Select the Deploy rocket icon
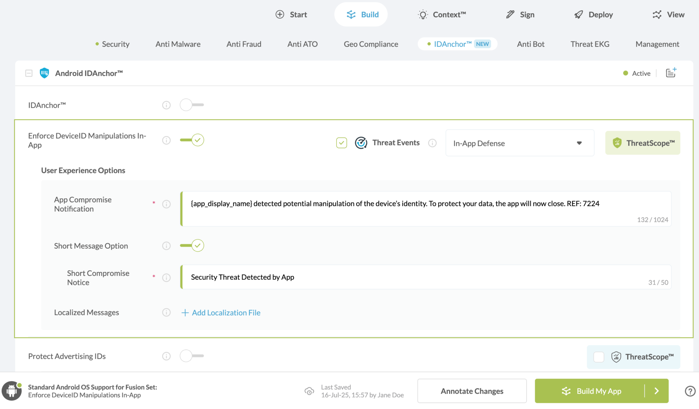Screen dimensions: 699x409 [x=578, y=14]
